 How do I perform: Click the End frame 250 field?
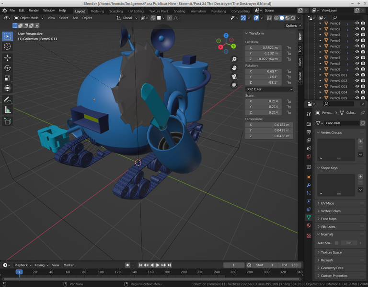(x=289, y=265)
